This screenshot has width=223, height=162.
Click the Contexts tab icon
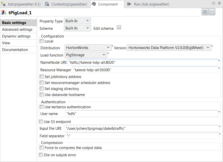click(47, 4)
